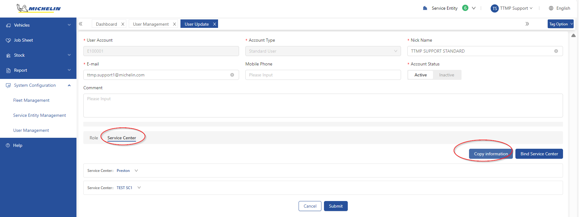Viewport: 579px width, 217px height.
Task: Switch to the Role tab
Action: [94, 138]
